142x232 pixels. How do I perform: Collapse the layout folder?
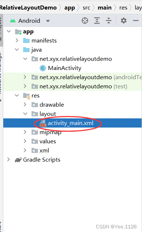(x=25, y=114)
